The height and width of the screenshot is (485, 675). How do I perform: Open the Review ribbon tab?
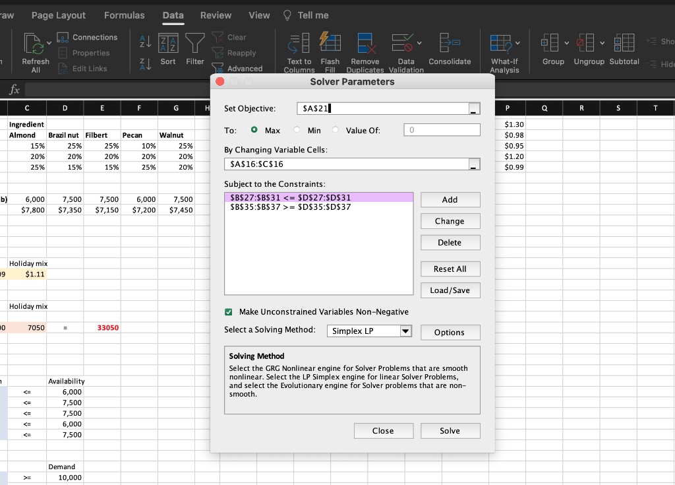point(216,15)
